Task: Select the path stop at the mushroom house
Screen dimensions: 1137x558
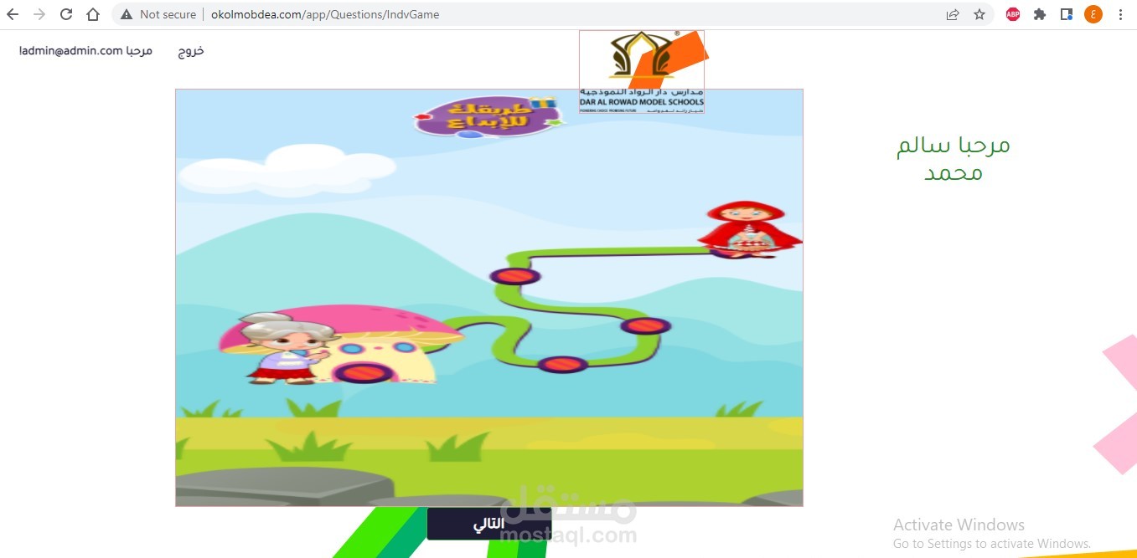Action: [364, 372]
